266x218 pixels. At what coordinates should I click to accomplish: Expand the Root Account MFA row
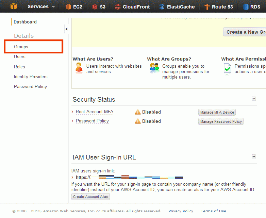pos(72,112)
